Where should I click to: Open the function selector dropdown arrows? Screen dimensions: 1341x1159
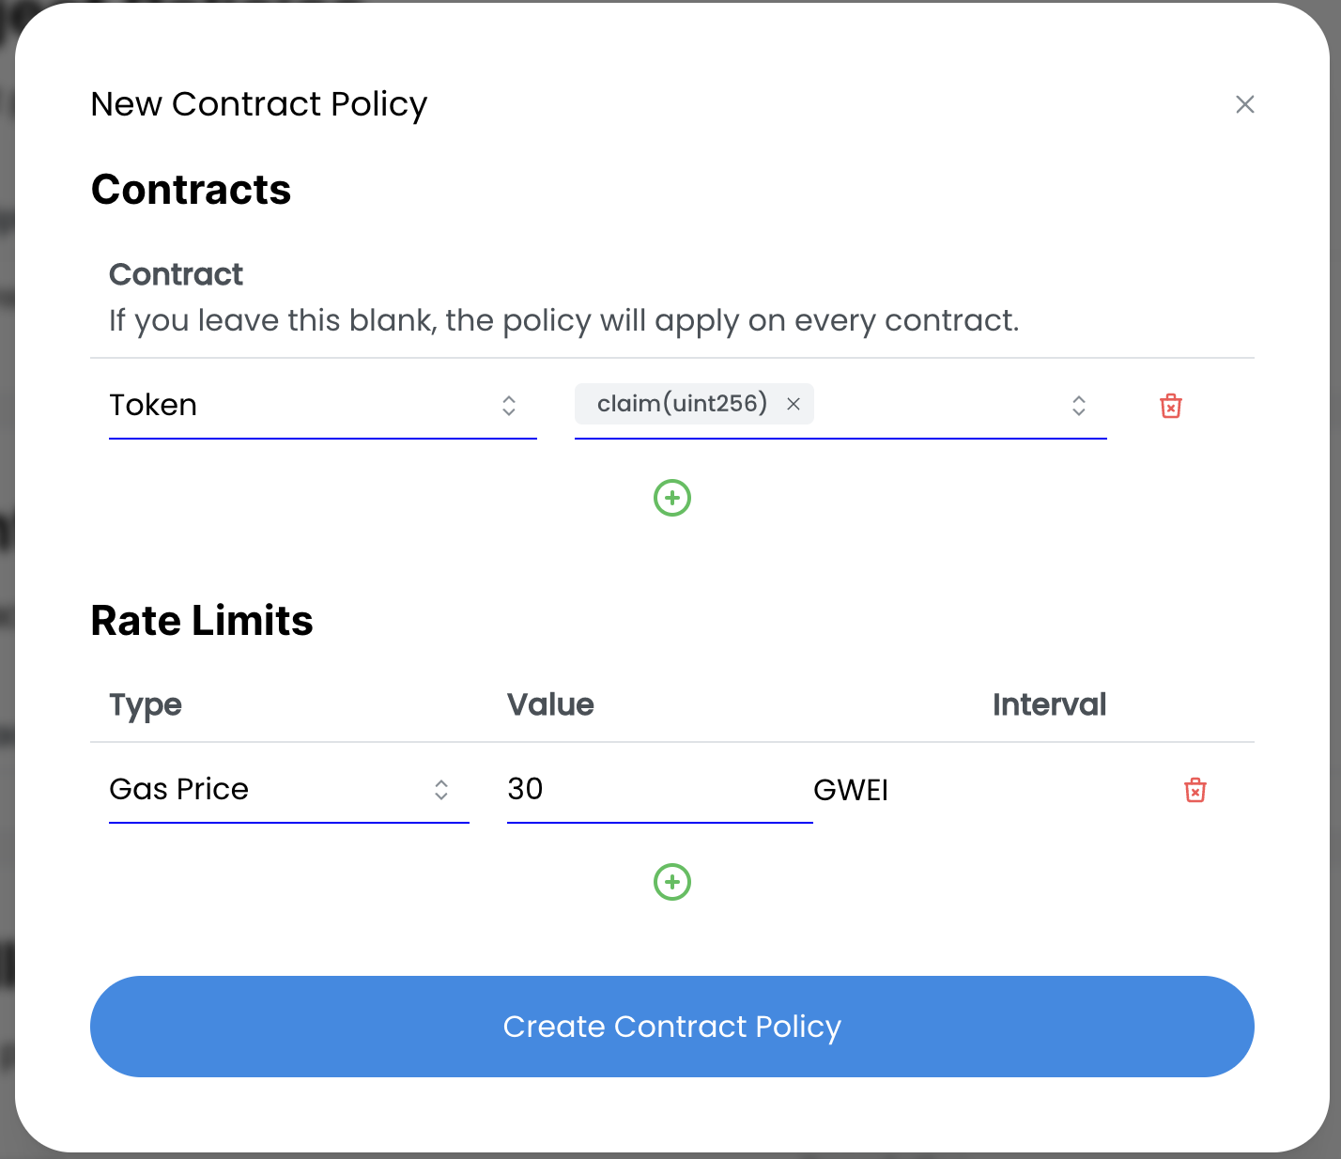click(x=1079, y=406)
